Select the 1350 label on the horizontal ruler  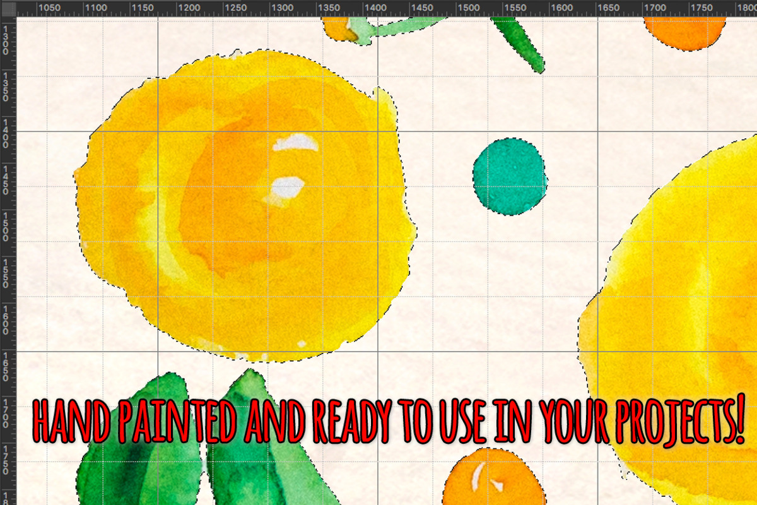[329, 8]
